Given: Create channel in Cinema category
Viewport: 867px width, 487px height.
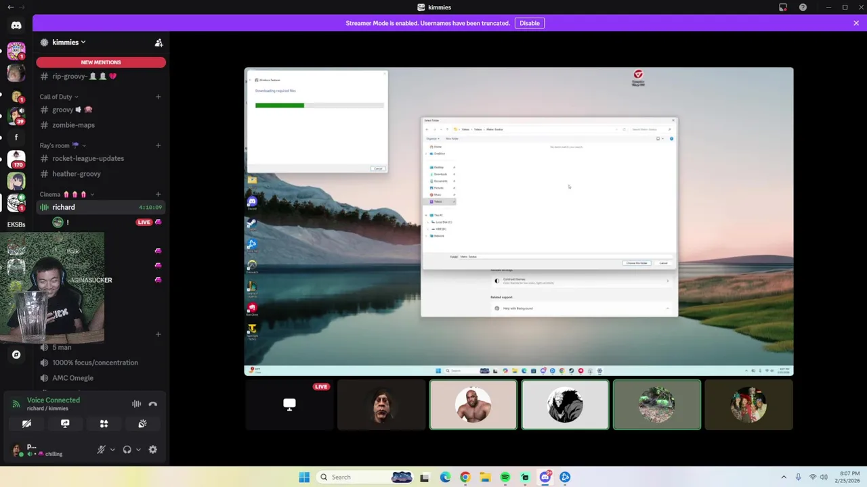Looking at the screenshot, I should [x=158, y=194].
